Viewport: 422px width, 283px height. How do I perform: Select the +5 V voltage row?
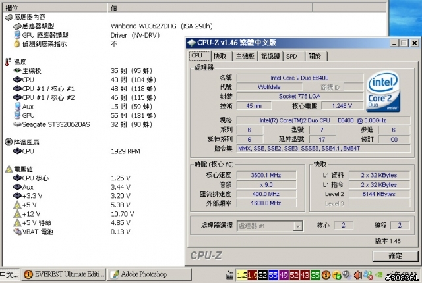point(72,205)
